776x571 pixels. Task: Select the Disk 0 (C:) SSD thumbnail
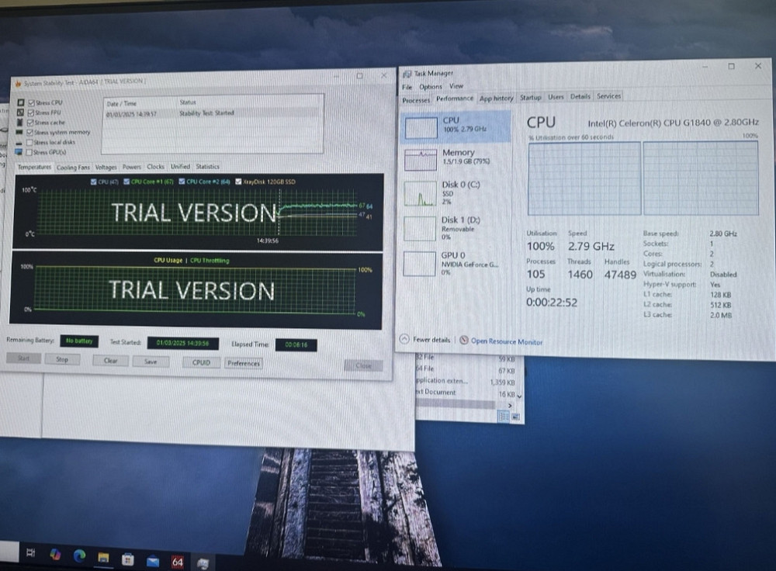(420, 194)
